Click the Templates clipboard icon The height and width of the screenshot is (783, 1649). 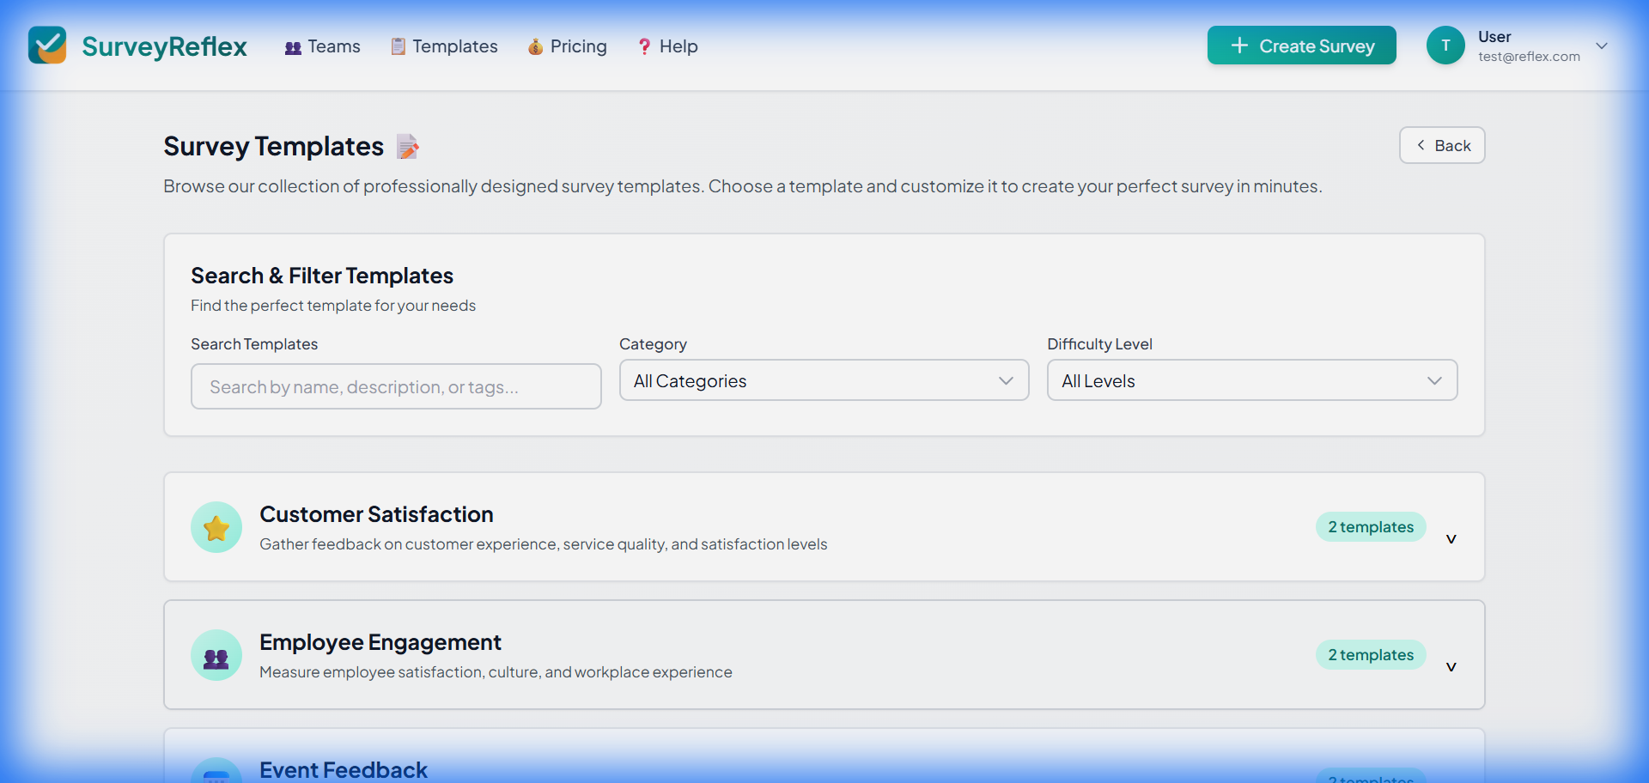(x=398, y=46)
